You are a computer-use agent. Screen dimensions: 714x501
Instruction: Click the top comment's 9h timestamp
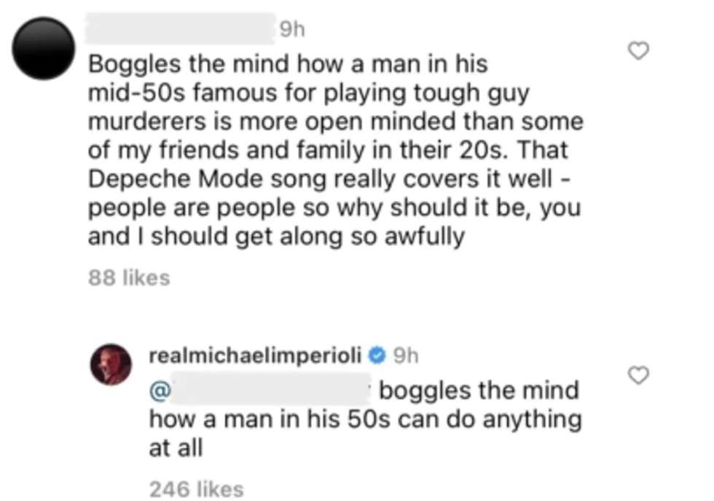pos(291,30)
